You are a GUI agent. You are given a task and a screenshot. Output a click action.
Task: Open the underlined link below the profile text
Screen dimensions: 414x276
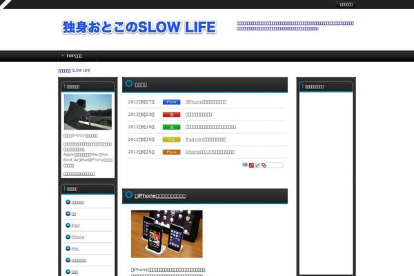(79, 174)
